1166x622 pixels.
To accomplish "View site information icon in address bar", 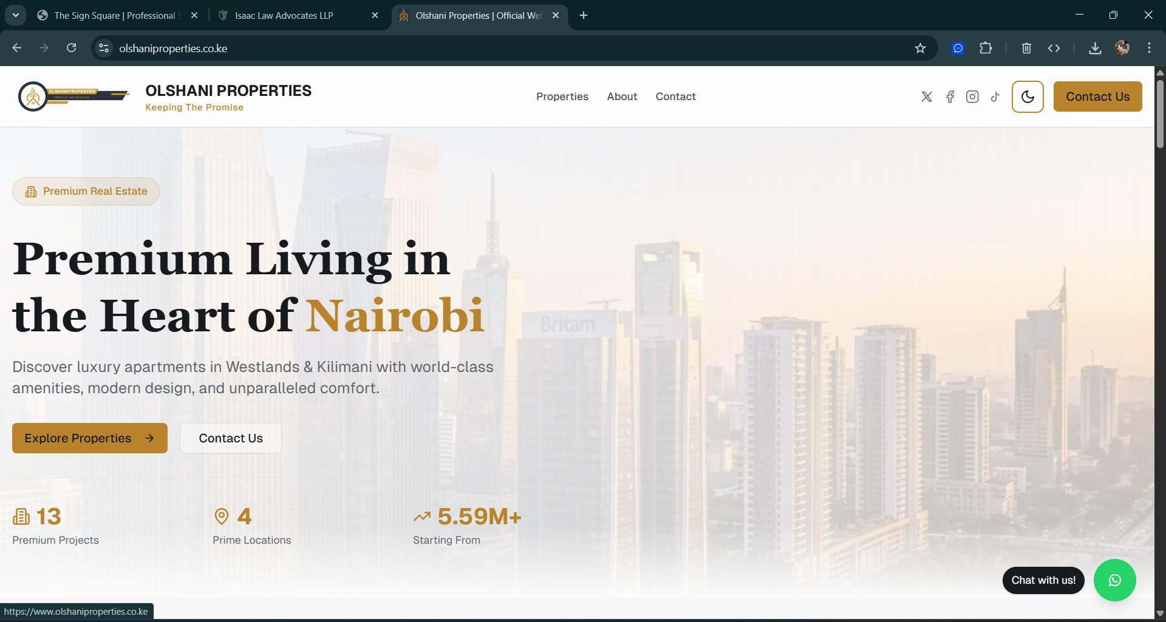I will point(104,48).
